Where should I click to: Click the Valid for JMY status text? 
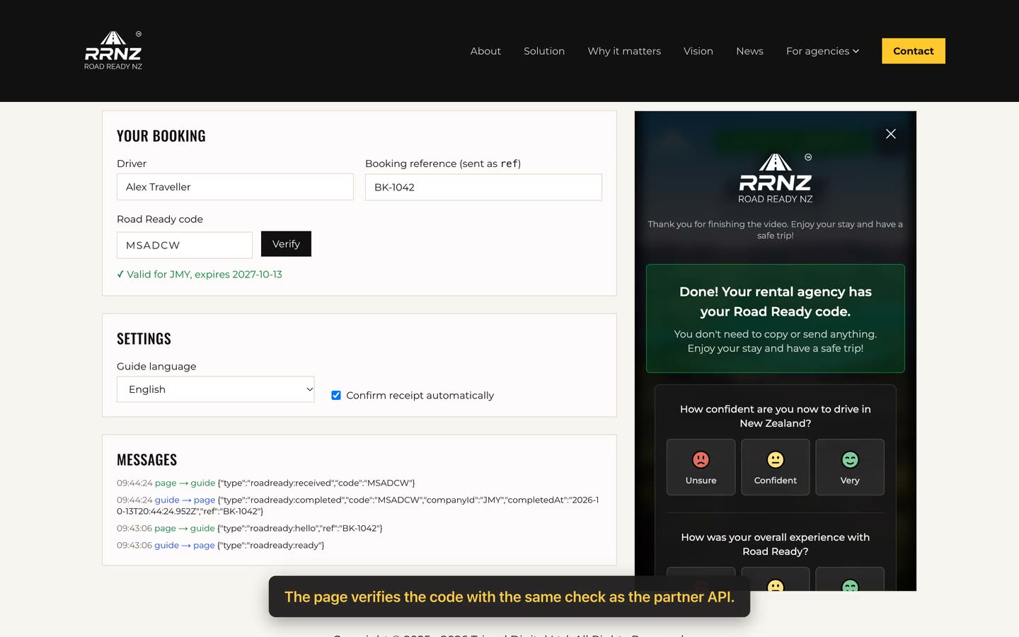click(200, 274)
